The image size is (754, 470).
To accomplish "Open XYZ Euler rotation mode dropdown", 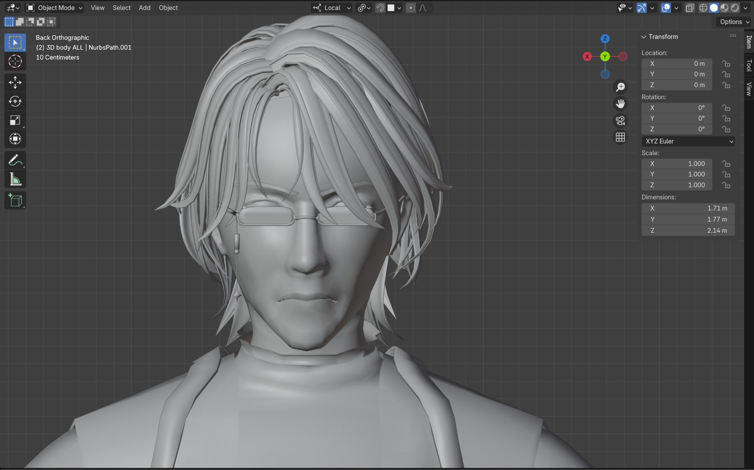I will (x=688, y=141).
